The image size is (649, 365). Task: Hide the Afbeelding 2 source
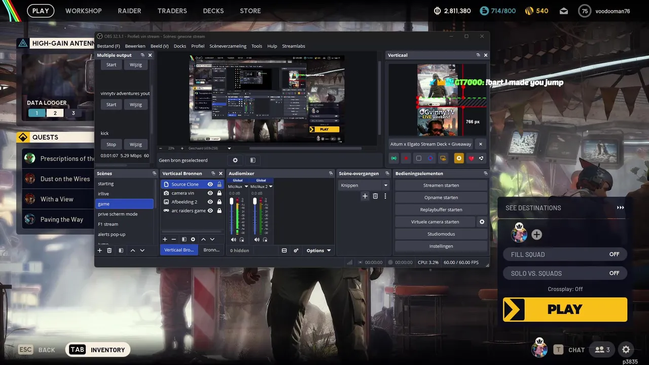[210, 202]
